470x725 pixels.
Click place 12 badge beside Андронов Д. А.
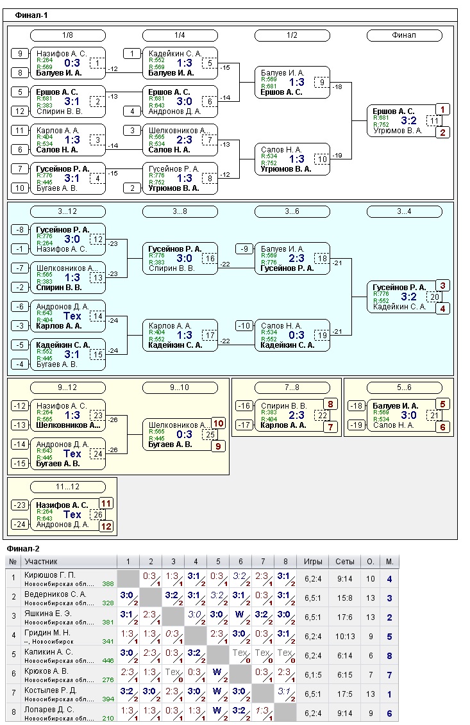106,526
